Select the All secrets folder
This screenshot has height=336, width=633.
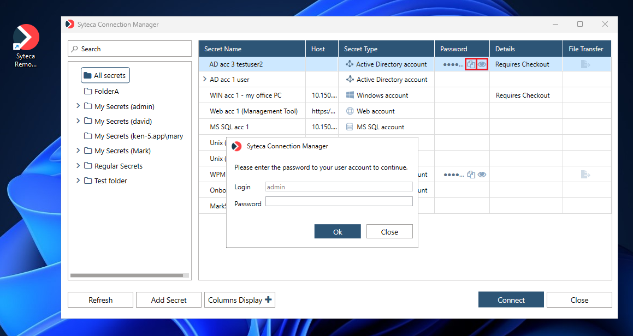pyautogui.click(x=105, y=75)
